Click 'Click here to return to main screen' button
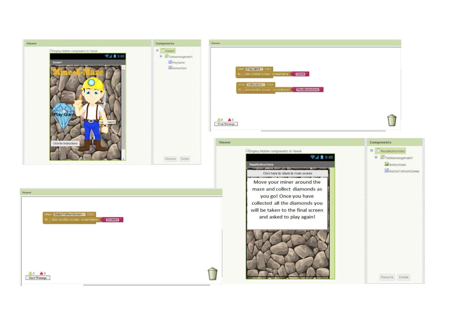The height and width of the screenshot is (325, 460). (287, 173)
